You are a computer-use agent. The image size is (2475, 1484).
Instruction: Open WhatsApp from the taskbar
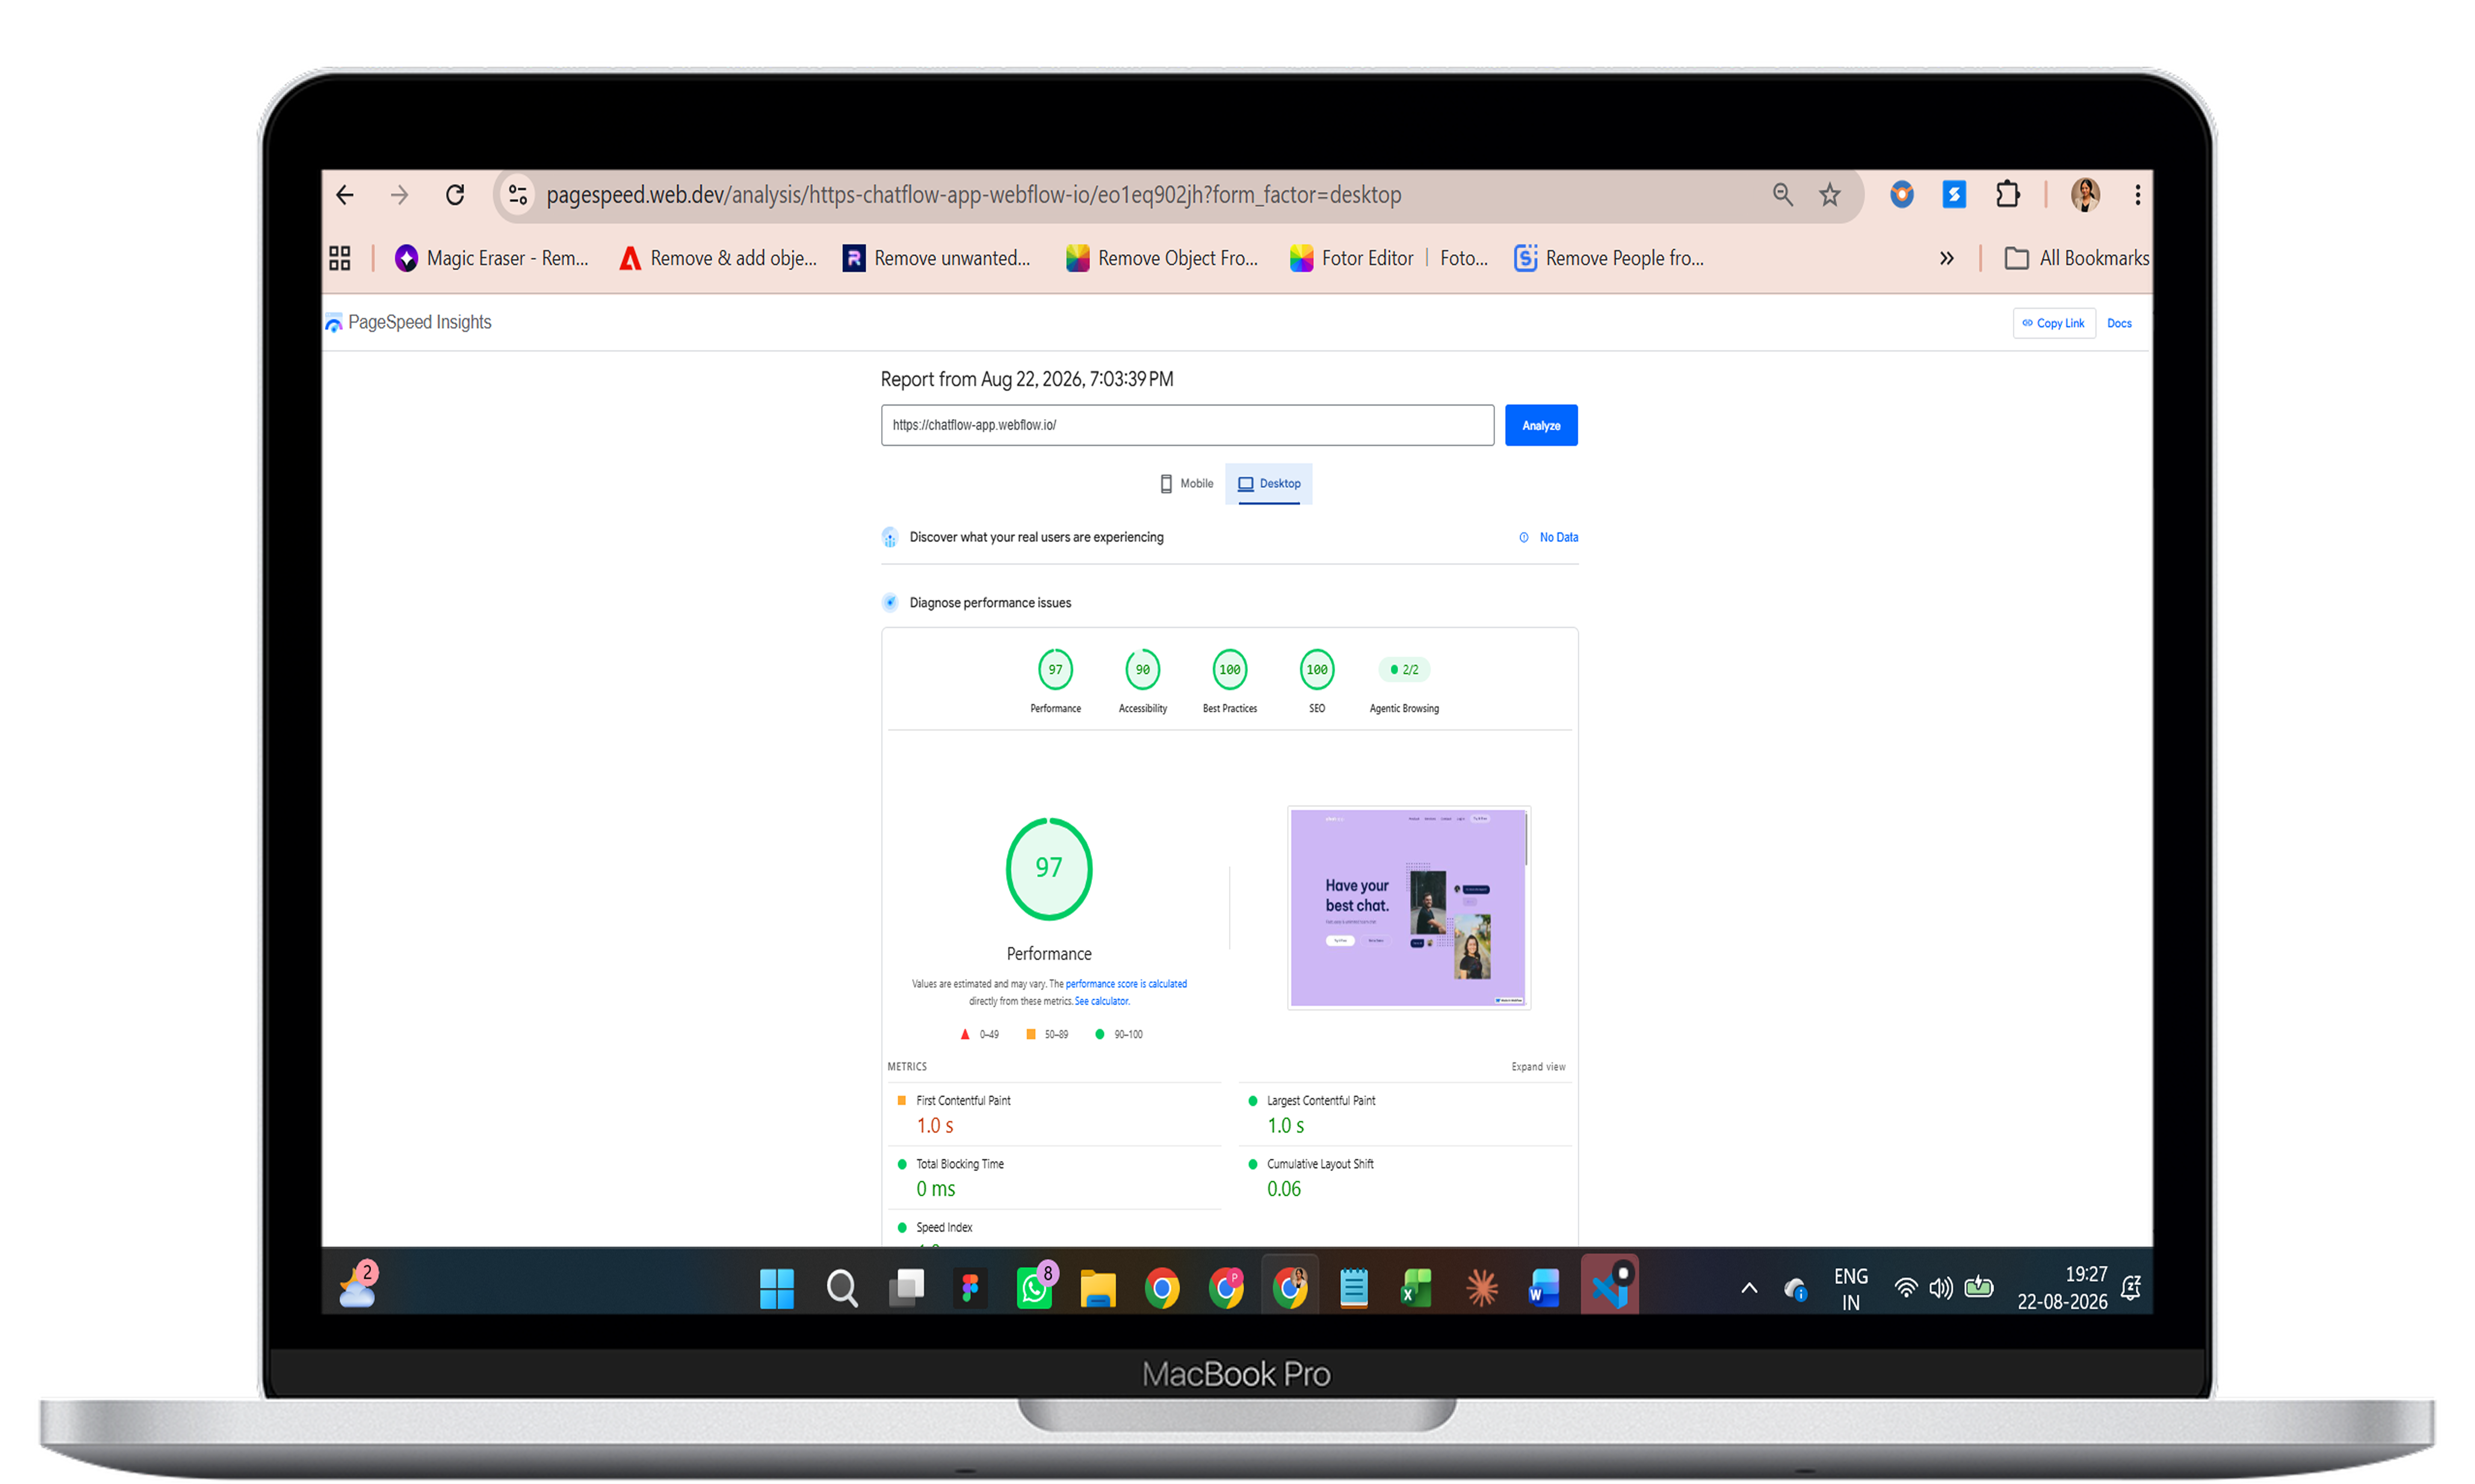tap(1035, 1287)
